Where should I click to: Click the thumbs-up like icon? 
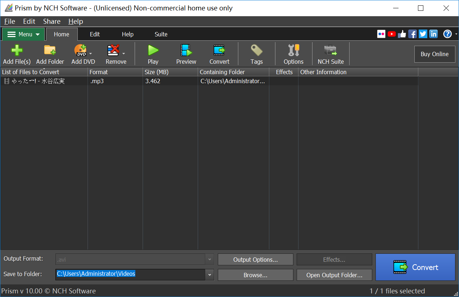point(402,34)
